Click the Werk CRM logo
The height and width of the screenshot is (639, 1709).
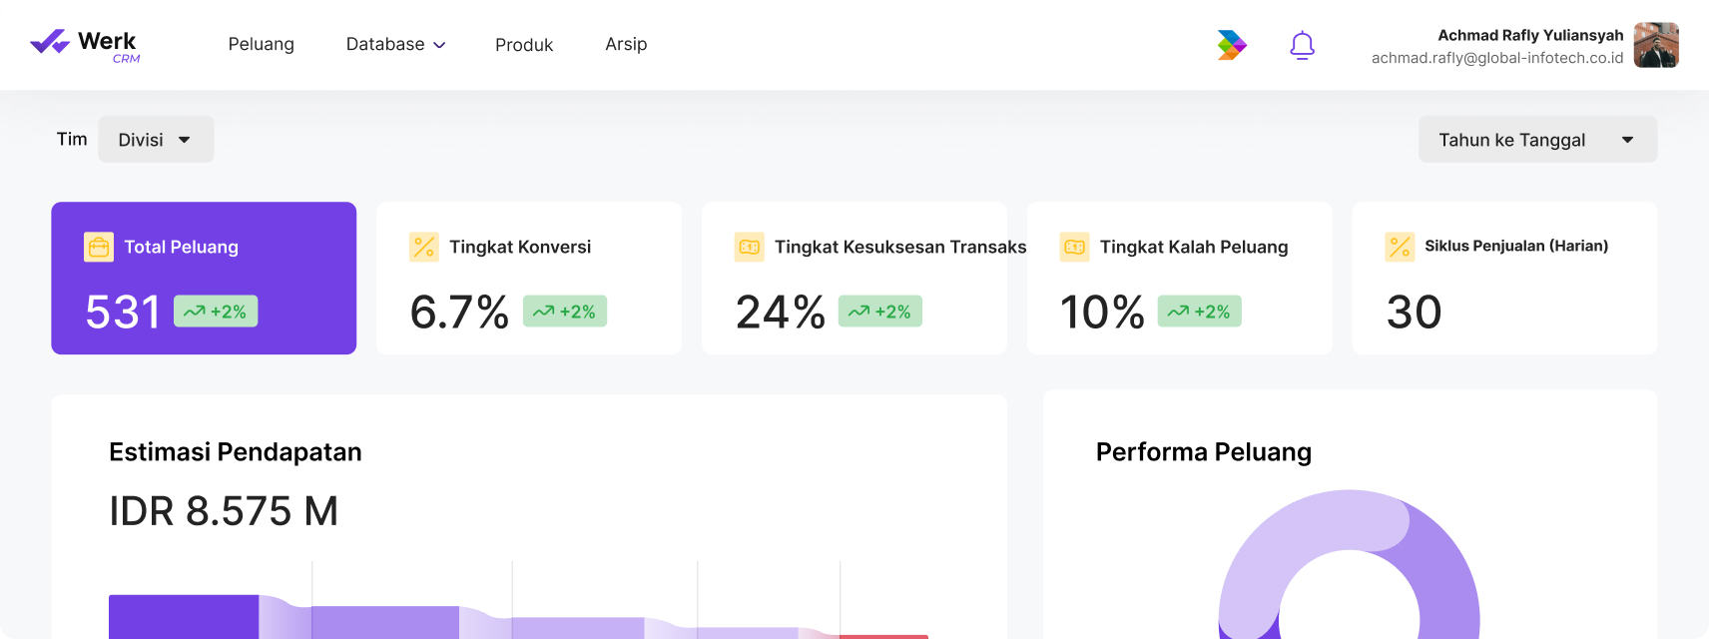coord(85,45)
